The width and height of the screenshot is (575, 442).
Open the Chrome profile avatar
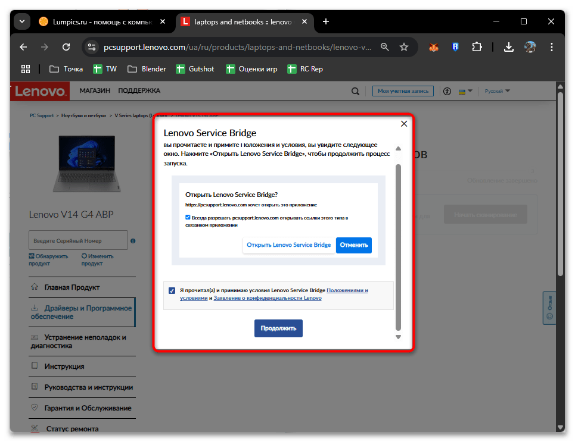tap(530, 47)
